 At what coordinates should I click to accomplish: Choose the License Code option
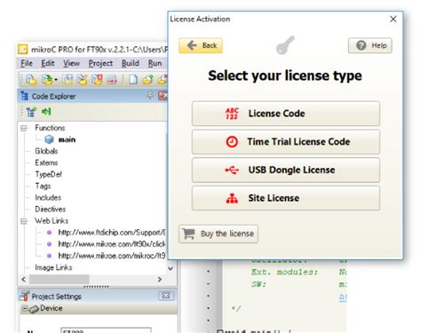click(x=286, y=114)
